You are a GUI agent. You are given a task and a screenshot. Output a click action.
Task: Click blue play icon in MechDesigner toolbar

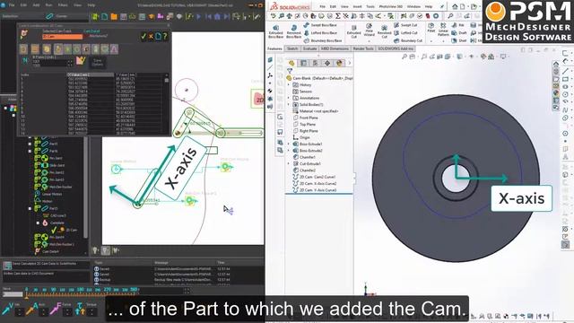[199, 16]
